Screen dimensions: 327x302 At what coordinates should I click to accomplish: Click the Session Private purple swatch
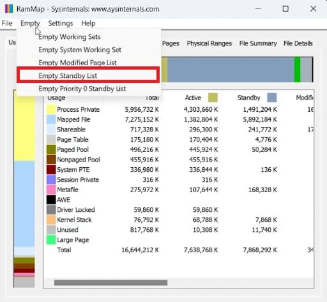[51, 179]
